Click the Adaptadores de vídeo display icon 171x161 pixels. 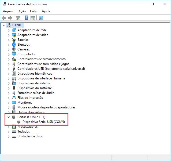pos(14,35)
